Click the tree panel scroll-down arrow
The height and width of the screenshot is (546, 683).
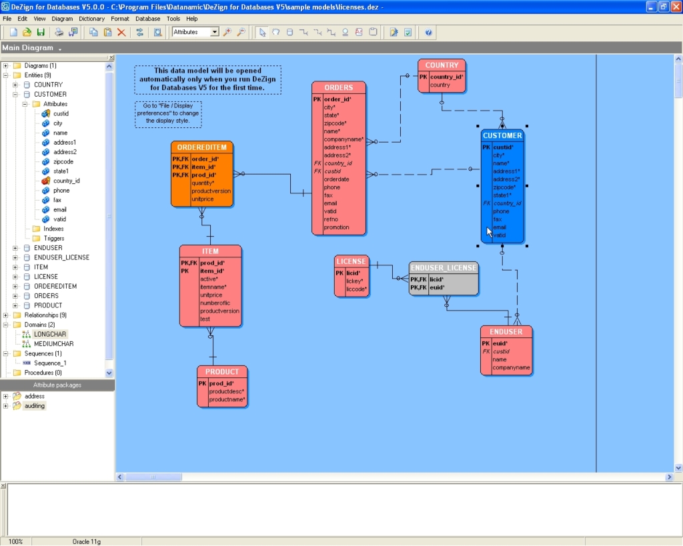[109, 373]
